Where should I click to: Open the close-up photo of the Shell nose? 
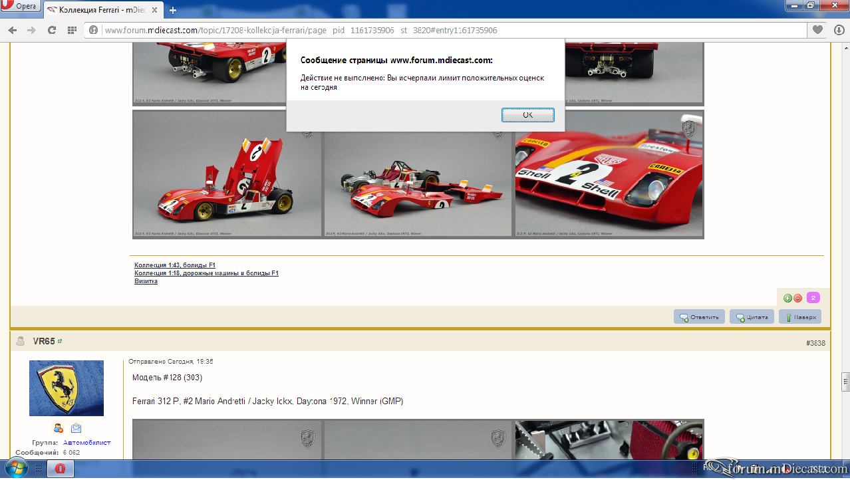[x=609, y=174]
